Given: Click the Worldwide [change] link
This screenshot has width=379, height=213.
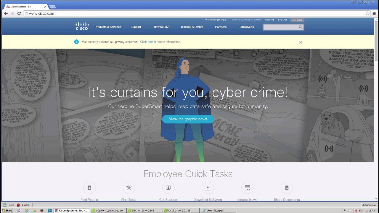Looking at the screenshot, I should pos(216,20).
